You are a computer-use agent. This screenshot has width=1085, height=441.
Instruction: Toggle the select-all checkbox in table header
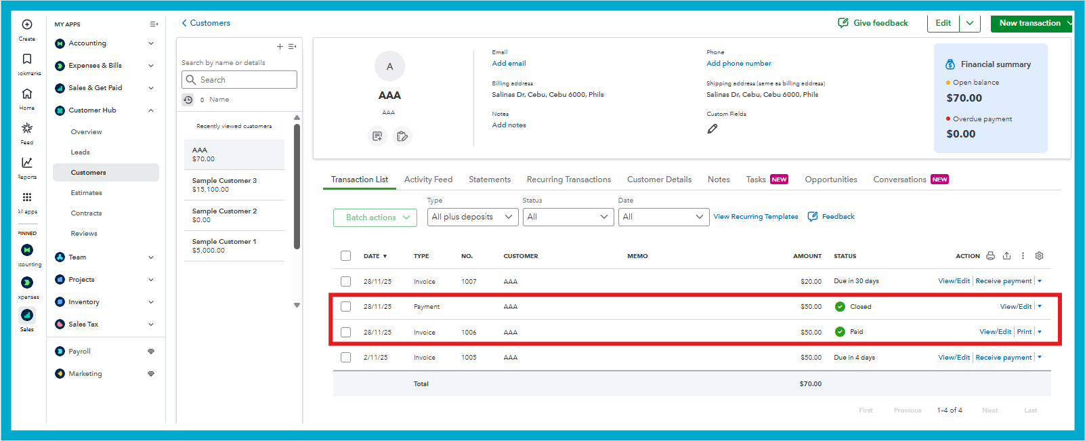click(346, 256)
